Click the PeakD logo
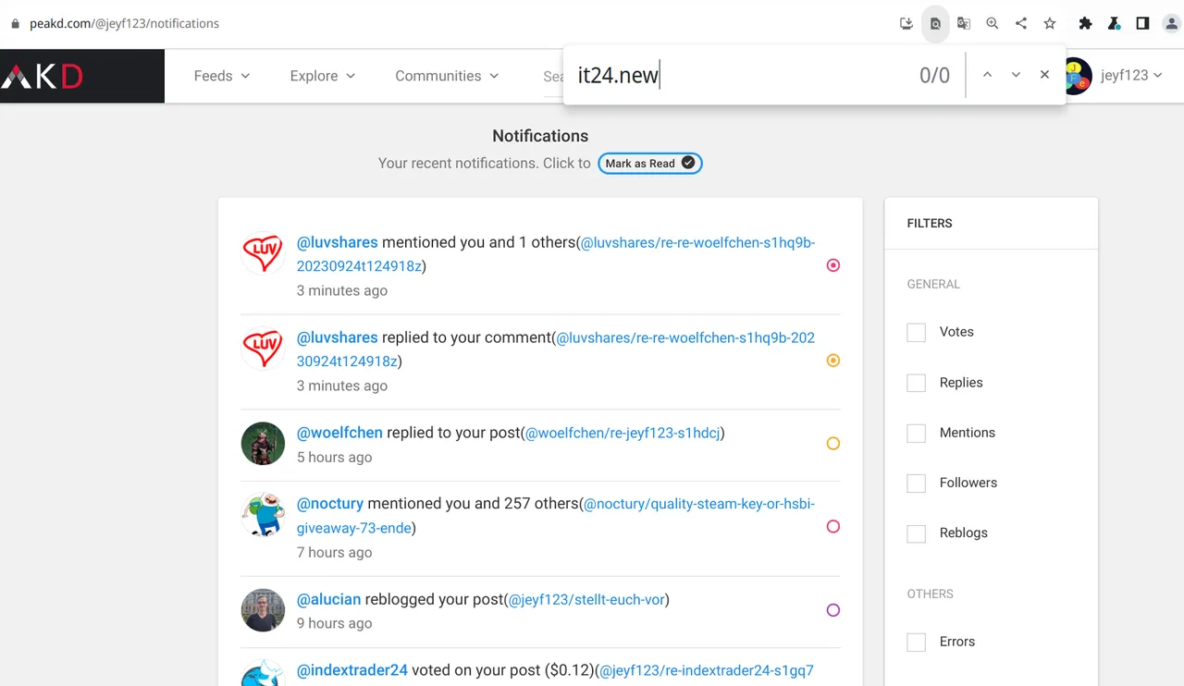The width and height of the screenshot is (1184, 686). click(x=43, y=76)
